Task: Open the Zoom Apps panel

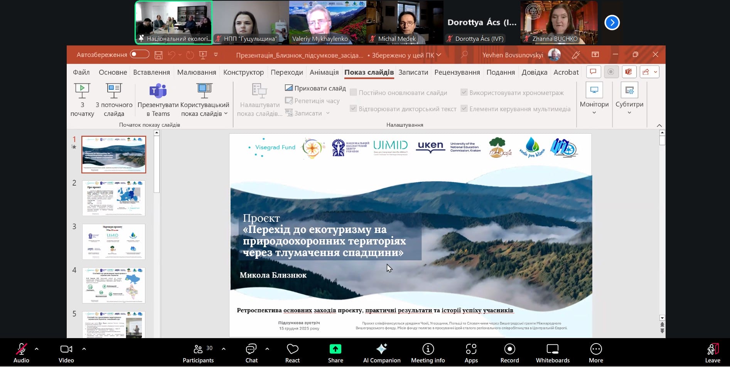Action: (x=471, y=353)
